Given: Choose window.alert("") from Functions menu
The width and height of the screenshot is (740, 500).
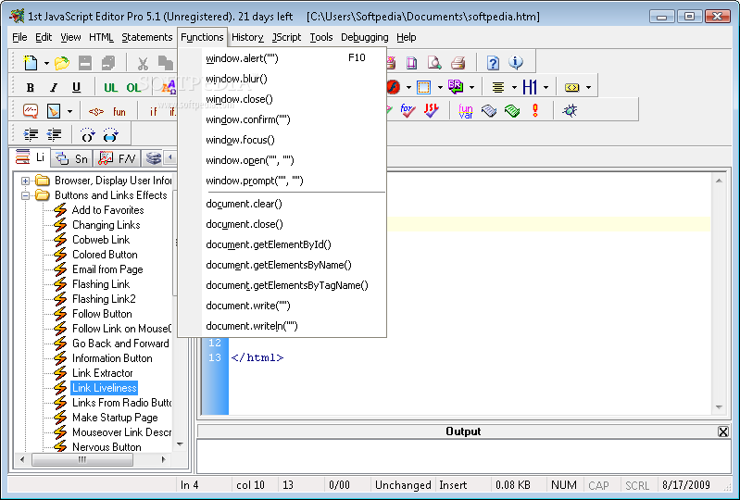Looking at the screenshot, I should click(282, 58).
